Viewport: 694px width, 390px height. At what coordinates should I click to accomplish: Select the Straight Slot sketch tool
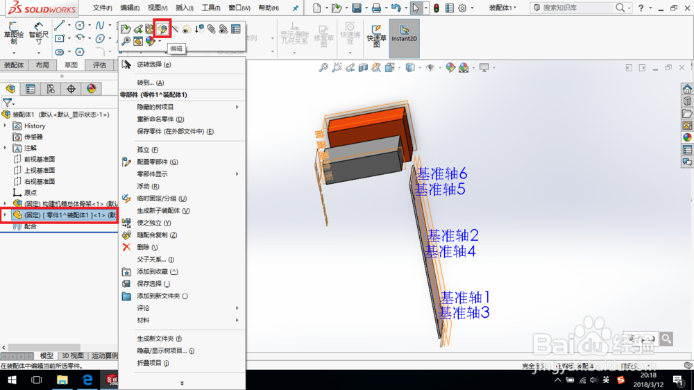[x=59, y=52]
